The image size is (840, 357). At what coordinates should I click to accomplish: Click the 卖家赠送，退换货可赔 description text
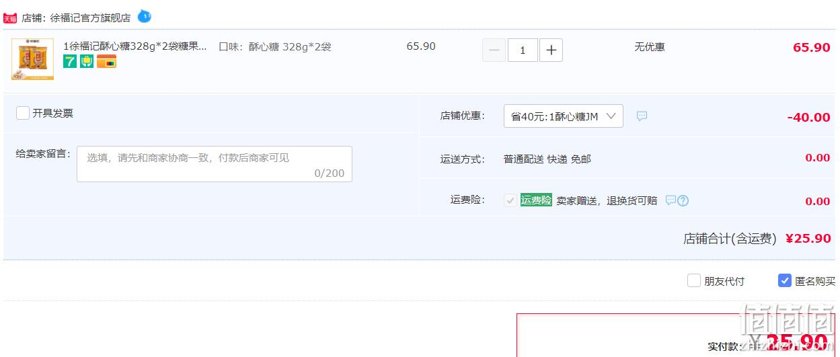[x=607, y=200]
